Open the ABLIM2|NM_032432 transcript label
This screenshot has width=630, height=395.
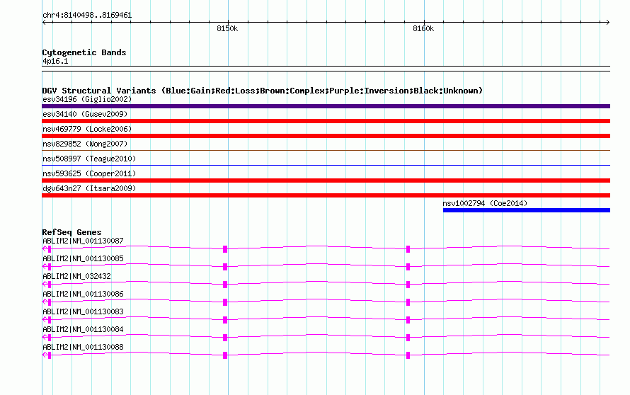tap(76, 277)
